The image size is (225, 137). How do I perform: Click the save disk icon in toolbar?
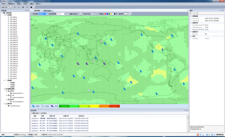click(3, 7)
